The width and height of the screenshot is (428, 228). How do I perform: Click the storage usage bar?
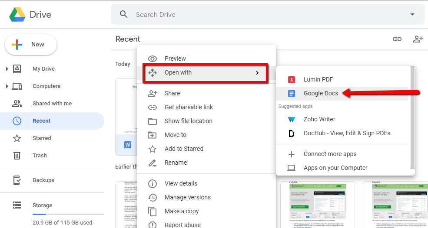[68, 215]
